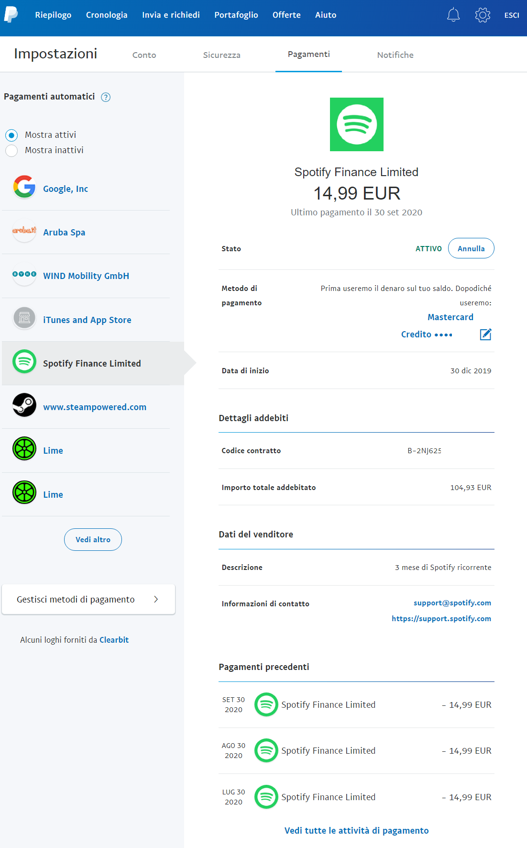Switch to the Sicurezza tab
The width and height of the screenshot is (527, 848).
221,55
